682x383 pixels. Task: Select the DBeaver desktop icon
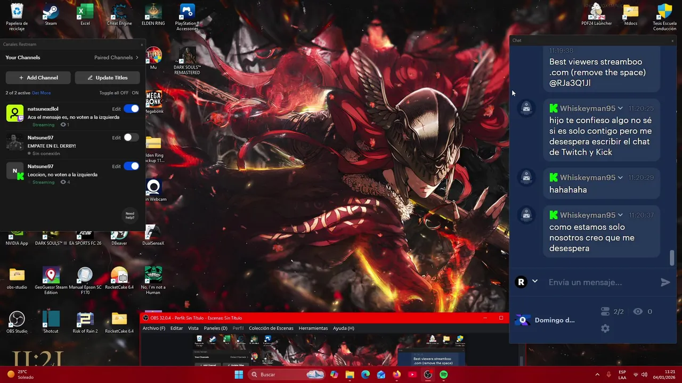tap(119, 238)
